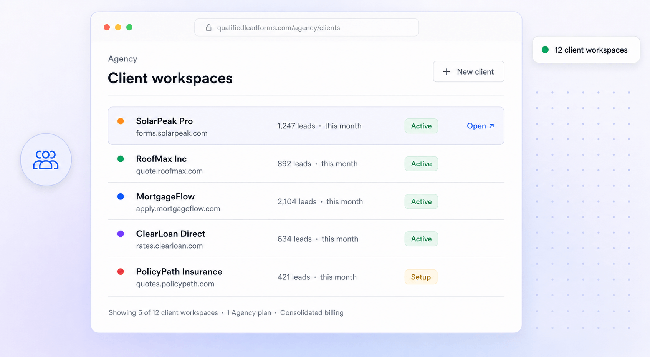
Task: Click the 1 Agency plan footer text
Action: [x=249, y=313]
